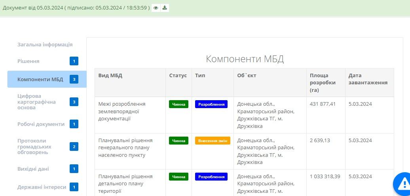
Task: Open the Рішення sidebar section
Action: (x=28, y=61)
